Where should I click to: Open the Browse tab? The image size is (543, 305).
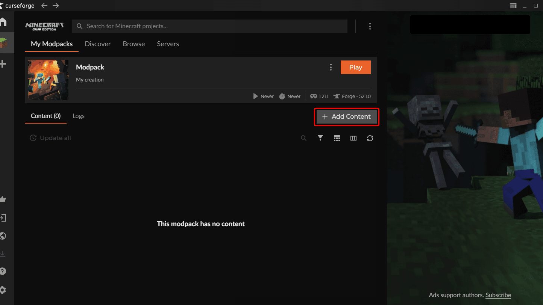tap(134, 44)
